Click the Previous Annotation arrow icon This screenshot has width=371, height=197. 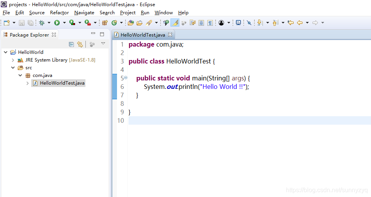[275, 23]
